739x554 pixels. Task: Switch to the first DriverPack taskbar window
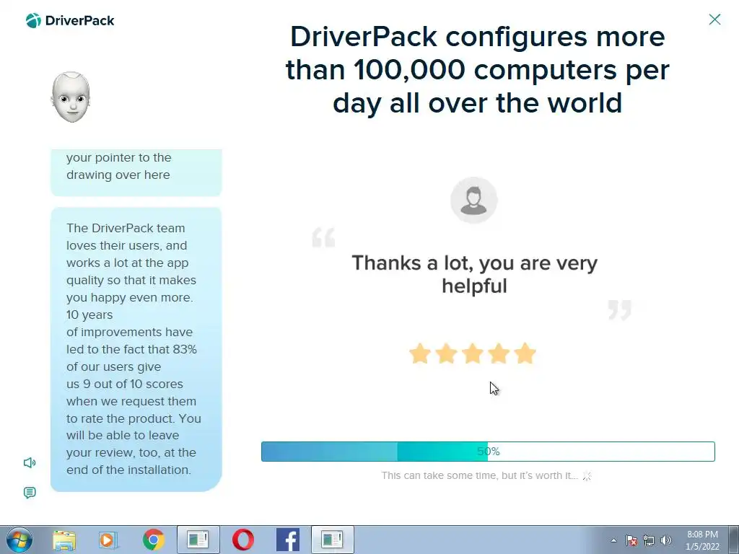pyautogui.click(x=198, y=540)
